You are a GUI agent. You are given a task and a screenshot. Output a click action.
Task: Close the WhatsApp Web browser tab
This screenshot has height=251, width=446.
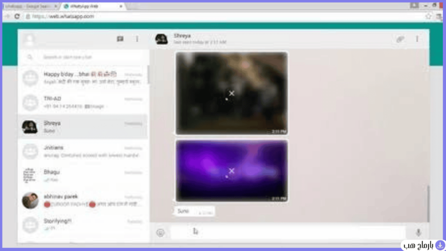[121, 6]
